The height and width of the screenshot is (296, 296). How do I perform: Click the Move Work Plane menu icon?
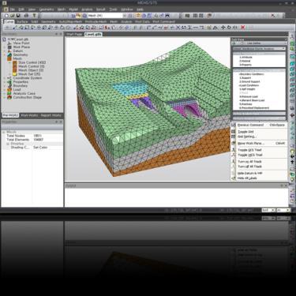coord(234,143)
